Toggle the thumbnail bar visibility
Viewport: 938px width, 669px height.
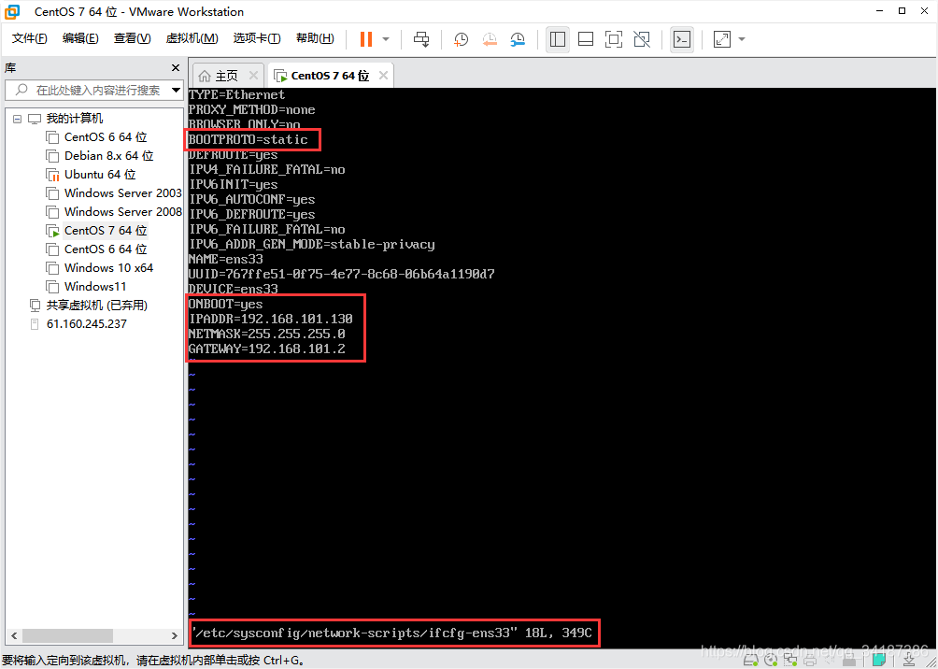pos(585,39)
